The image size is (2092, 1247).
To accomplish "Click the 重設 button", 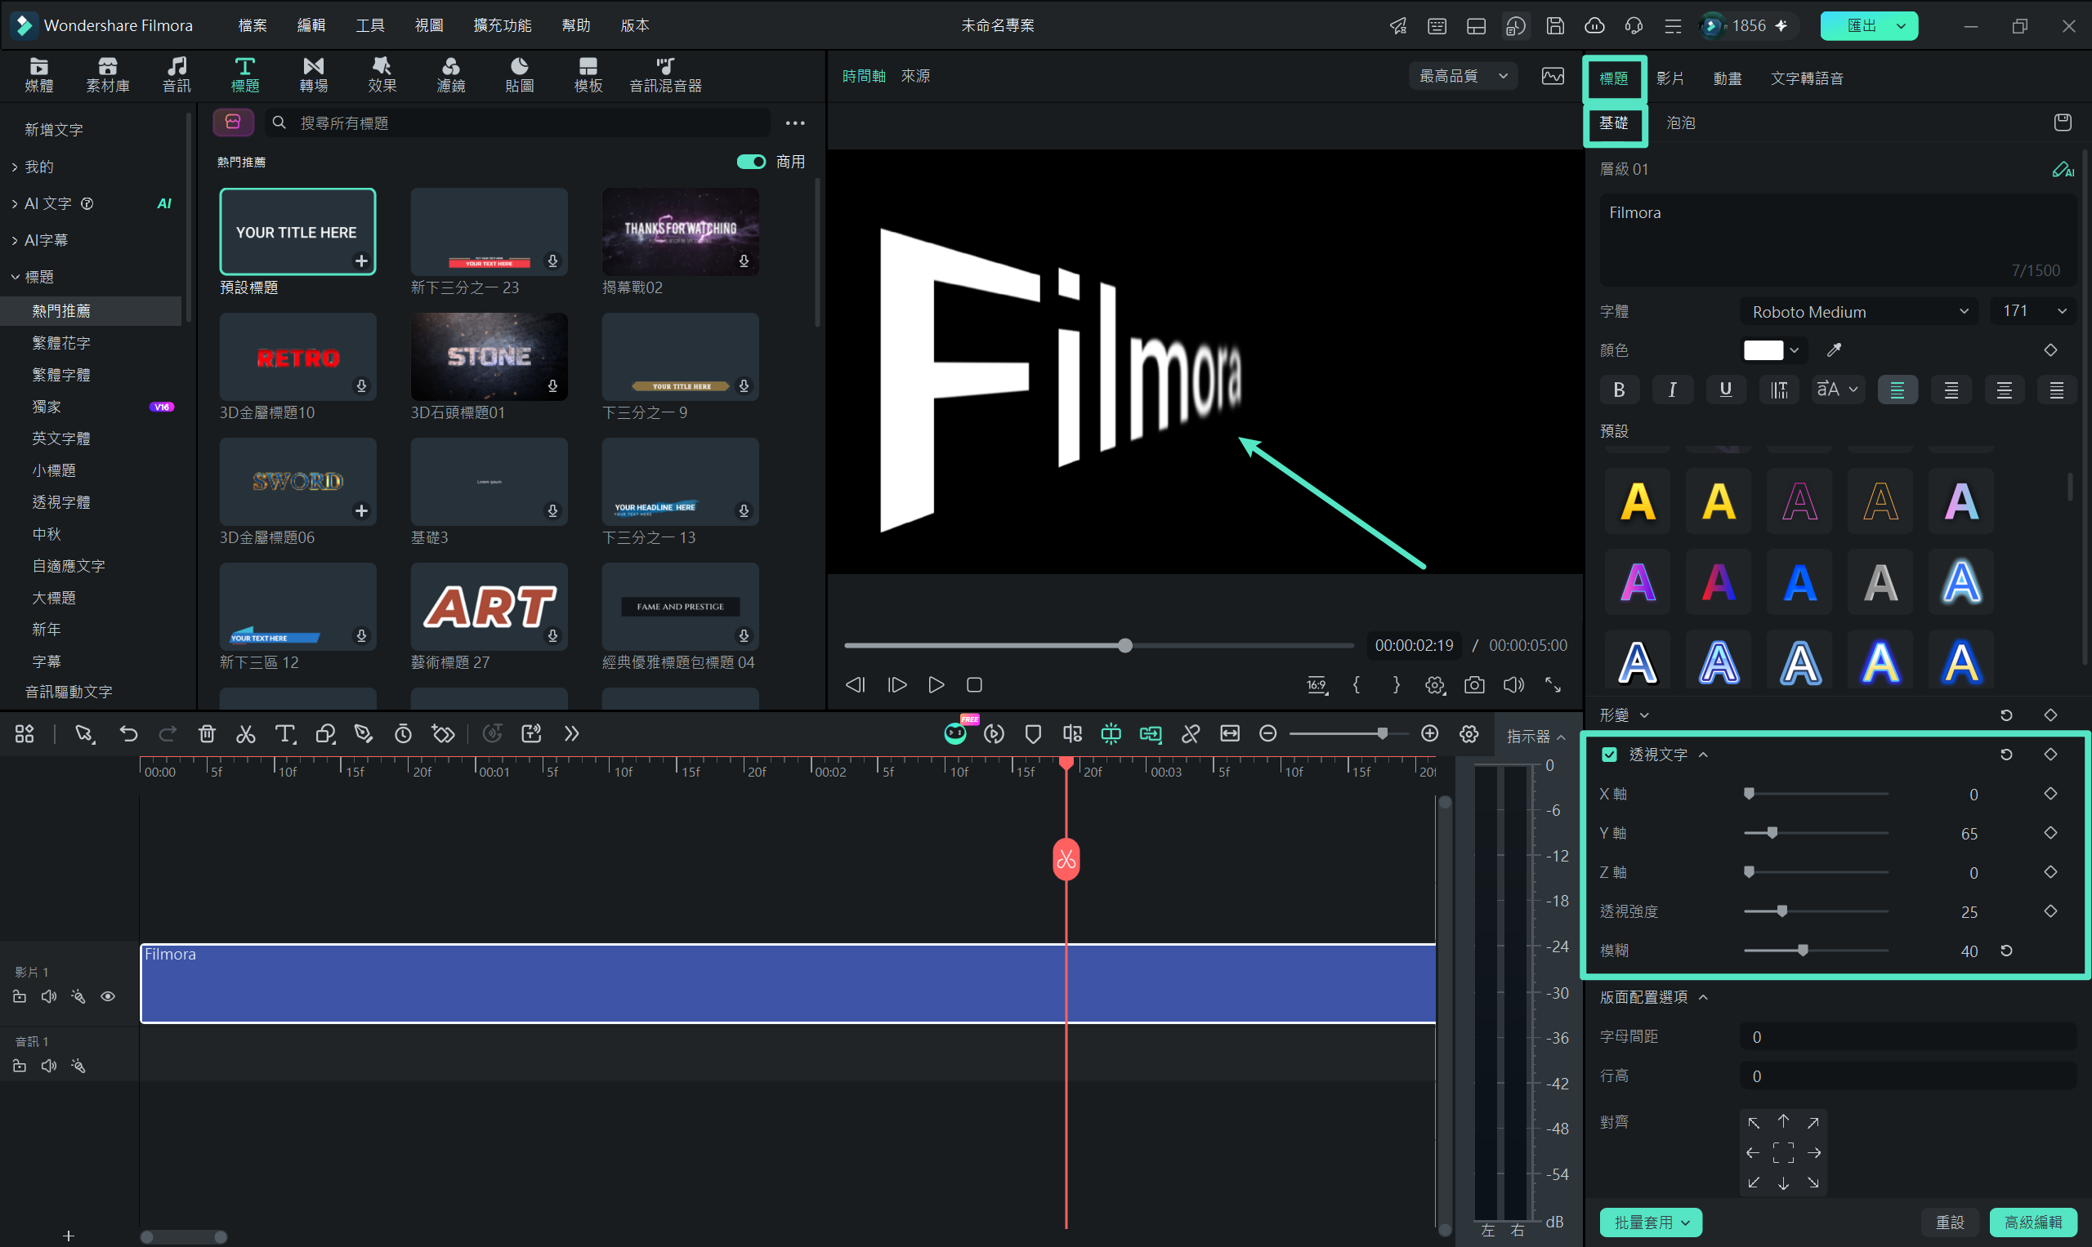I will [1950, 1222].
